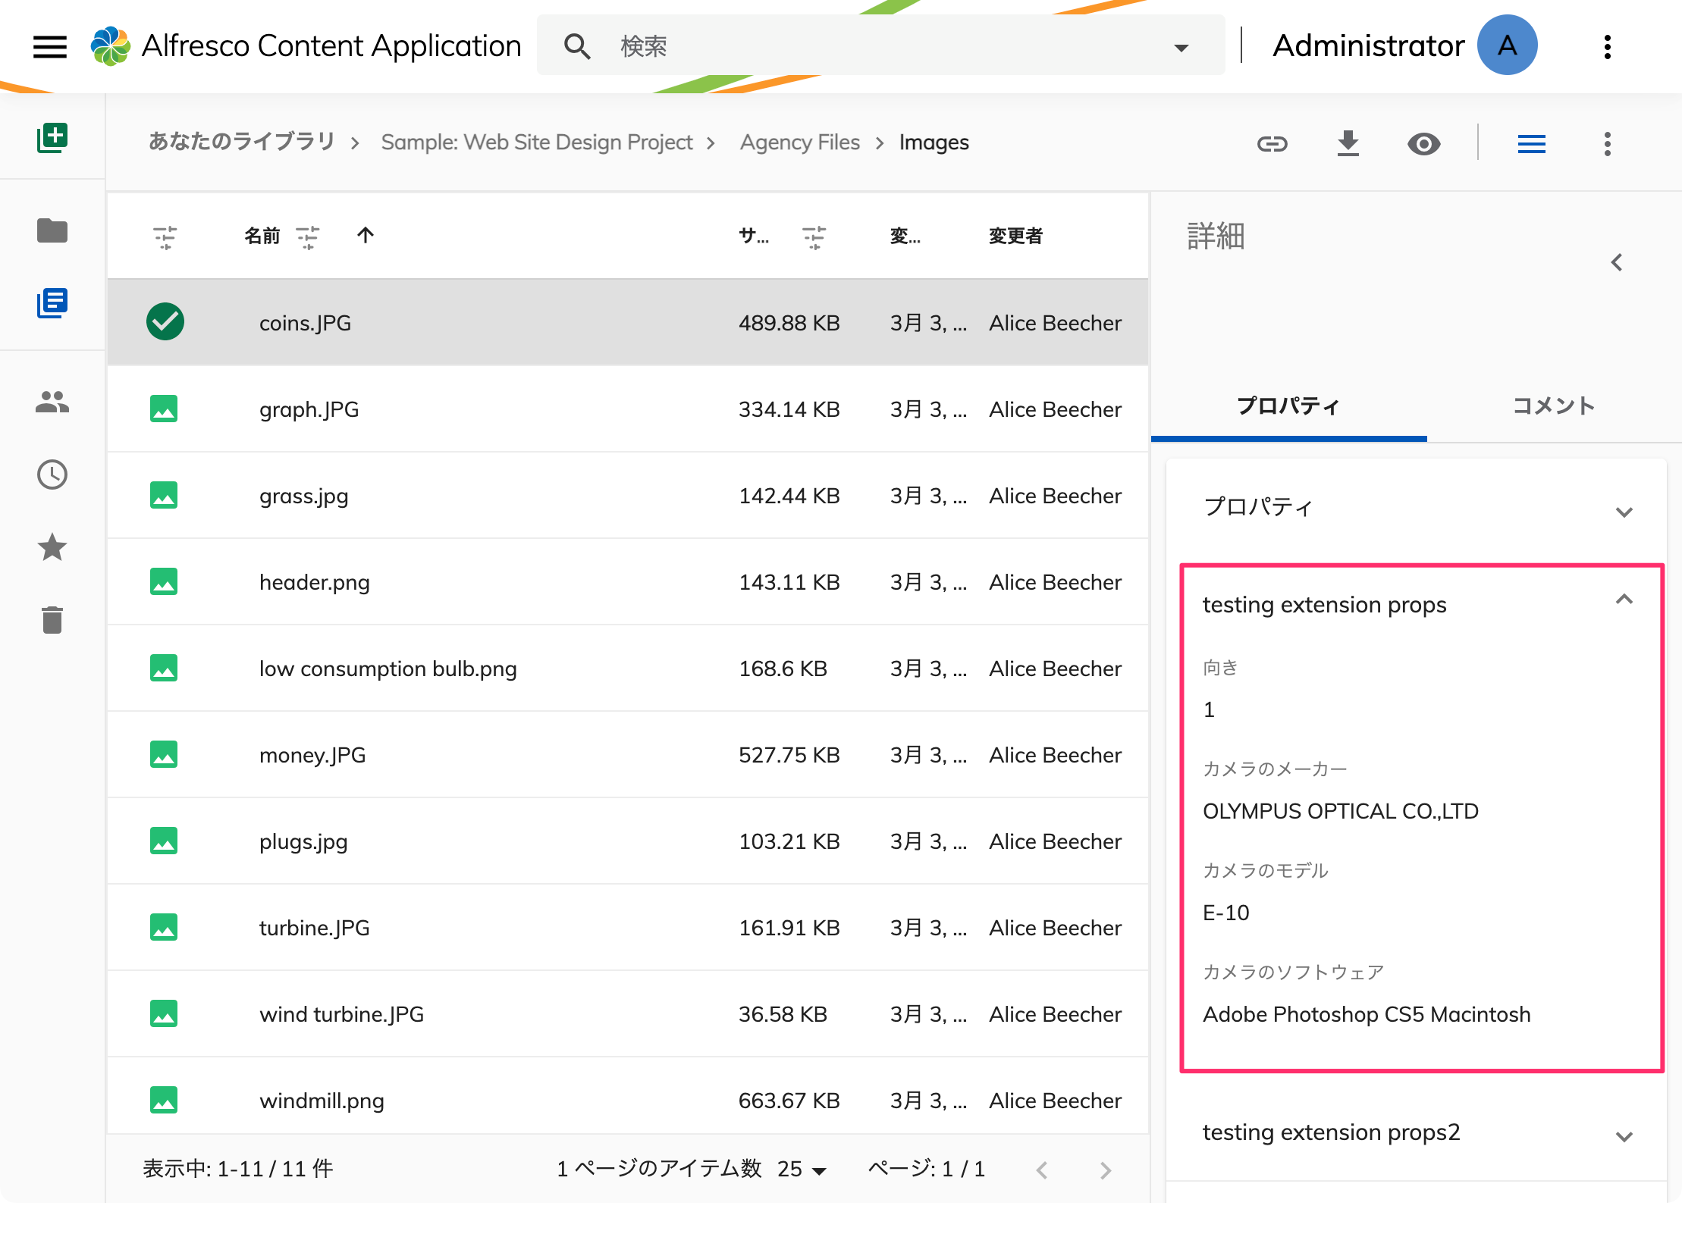Open items per page dropdown
The height and width of the screenshot is (1234, 1682).
click(802, 1170)
